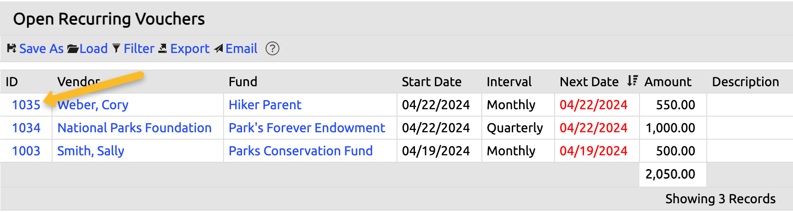Open the help question mark icon

point(272,48)
